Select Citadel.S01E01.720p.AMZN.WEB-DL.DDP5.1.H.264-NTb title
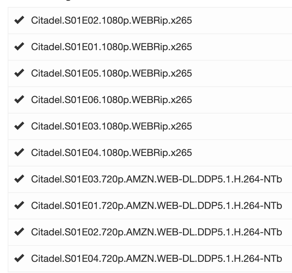292x273 pixels. pos(156,206)
